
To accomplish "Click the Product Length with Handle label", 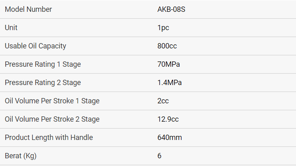I will 49,138.
